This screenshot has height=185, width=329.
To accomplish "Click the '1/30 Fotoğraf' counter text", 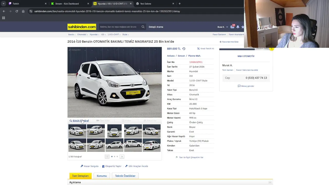I will tap(75, 156).
